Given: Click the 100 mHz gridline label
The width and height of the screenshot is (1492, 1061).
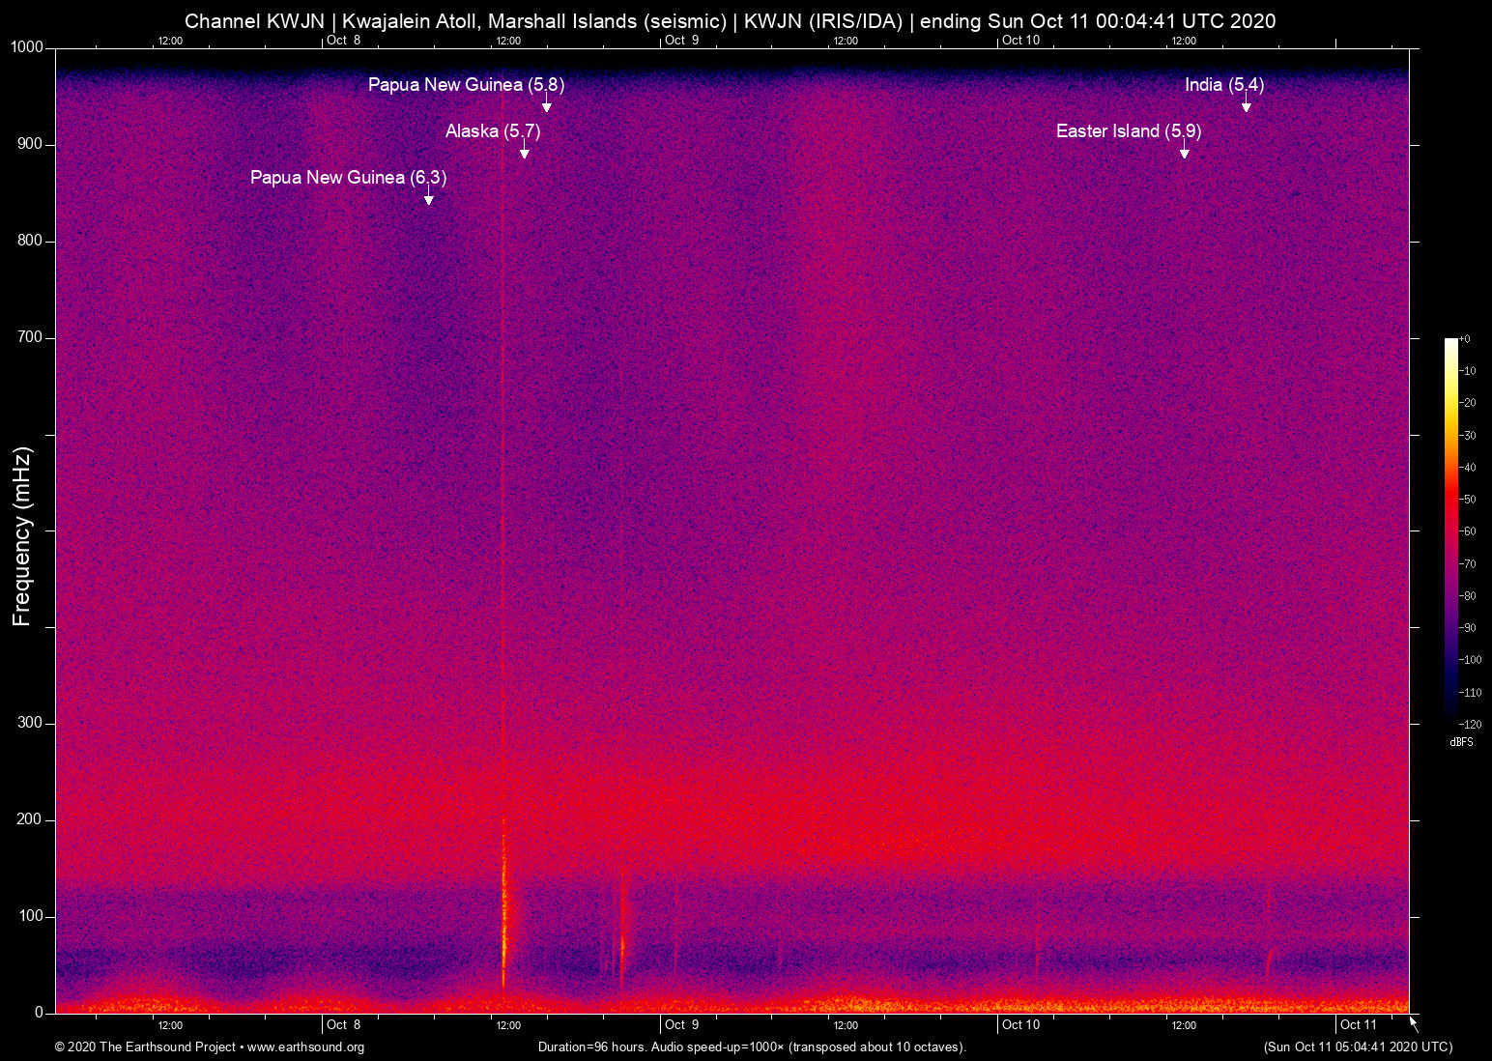Looking at the screenshot, I should tap(30, 915).
